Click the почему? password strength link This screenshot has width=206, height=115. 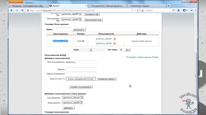(60, 79)
